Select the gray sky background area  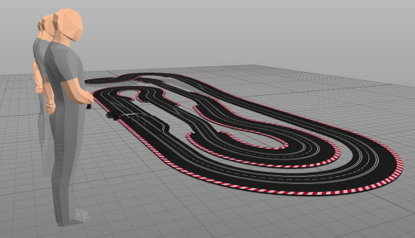click(x=238, y=31)
